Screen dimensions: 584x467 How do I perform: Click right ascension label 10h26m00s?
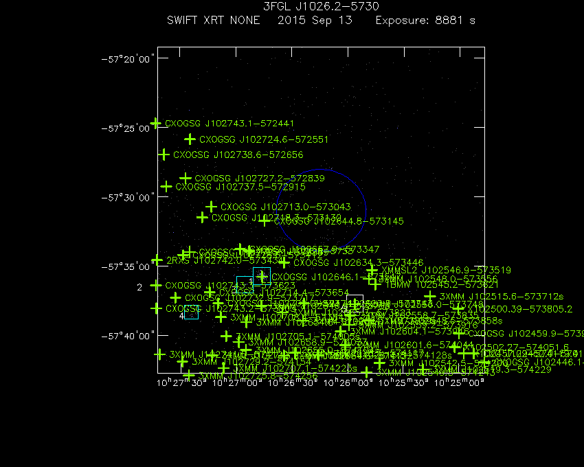tap(348, 383)
